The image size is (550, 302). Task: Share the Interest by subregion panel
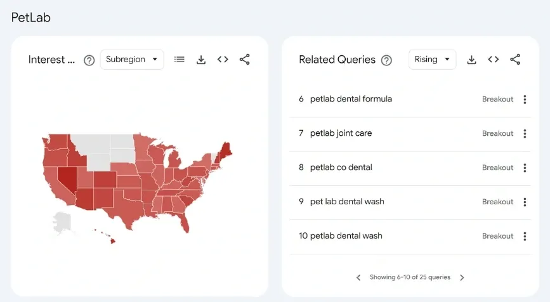coord(245,60)
